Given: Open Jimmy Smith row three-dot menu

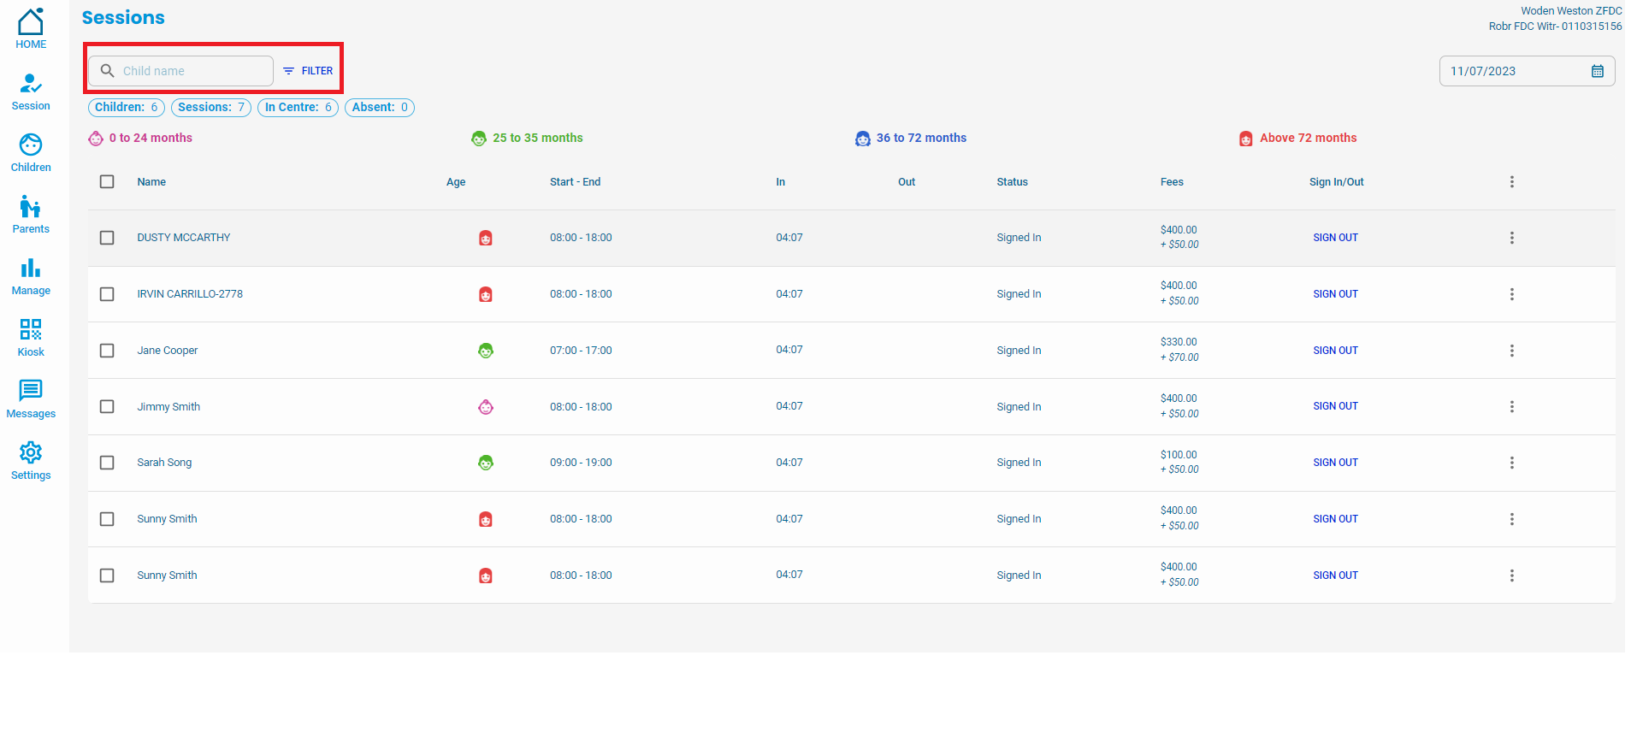Looking at the screenshot, I should pyautogui.click(x=1512, y=406).
